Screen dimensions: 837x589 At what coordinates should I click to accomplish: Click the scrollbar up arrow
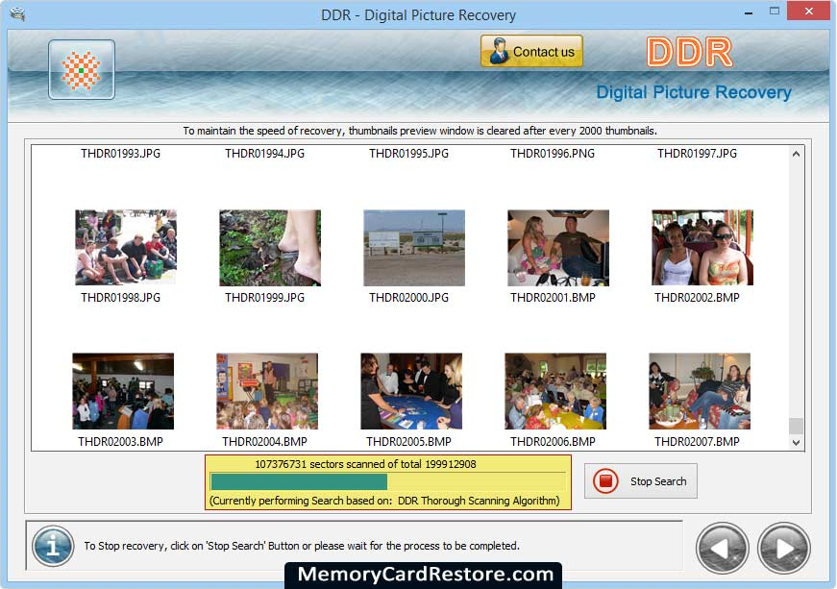point(796,154)
